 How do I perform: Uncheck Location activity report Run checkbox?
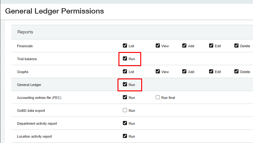point(125,136)
